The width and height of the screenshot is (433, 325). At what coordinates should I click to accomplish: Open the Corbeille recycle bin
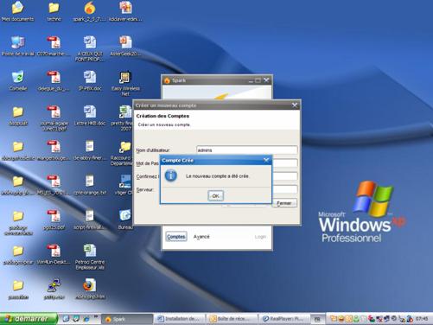[18, 80]
